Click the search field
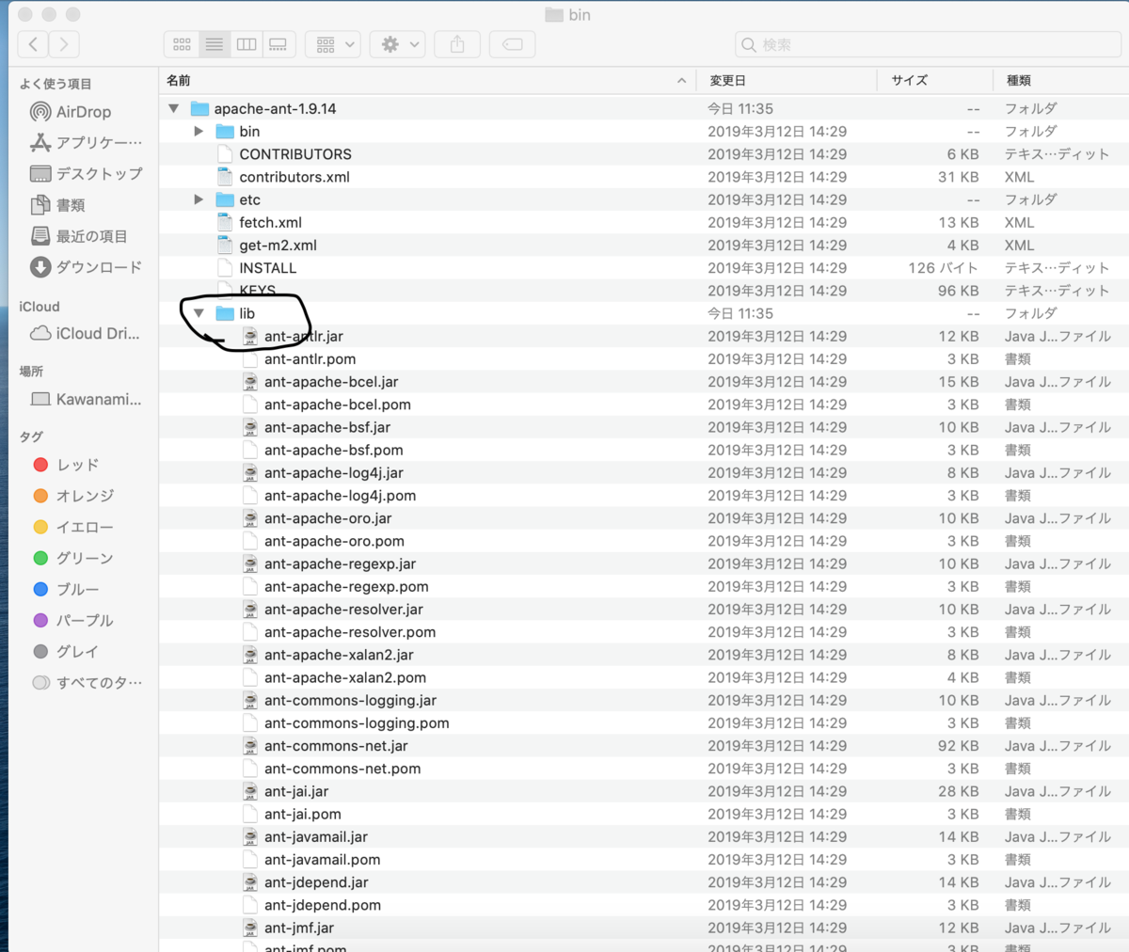Screen dimensions: 1129x952 click(x=926, y=44)
